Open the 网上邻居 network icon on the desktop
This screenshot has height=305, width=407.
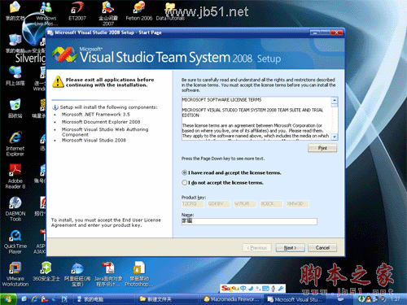coord(15,76)
